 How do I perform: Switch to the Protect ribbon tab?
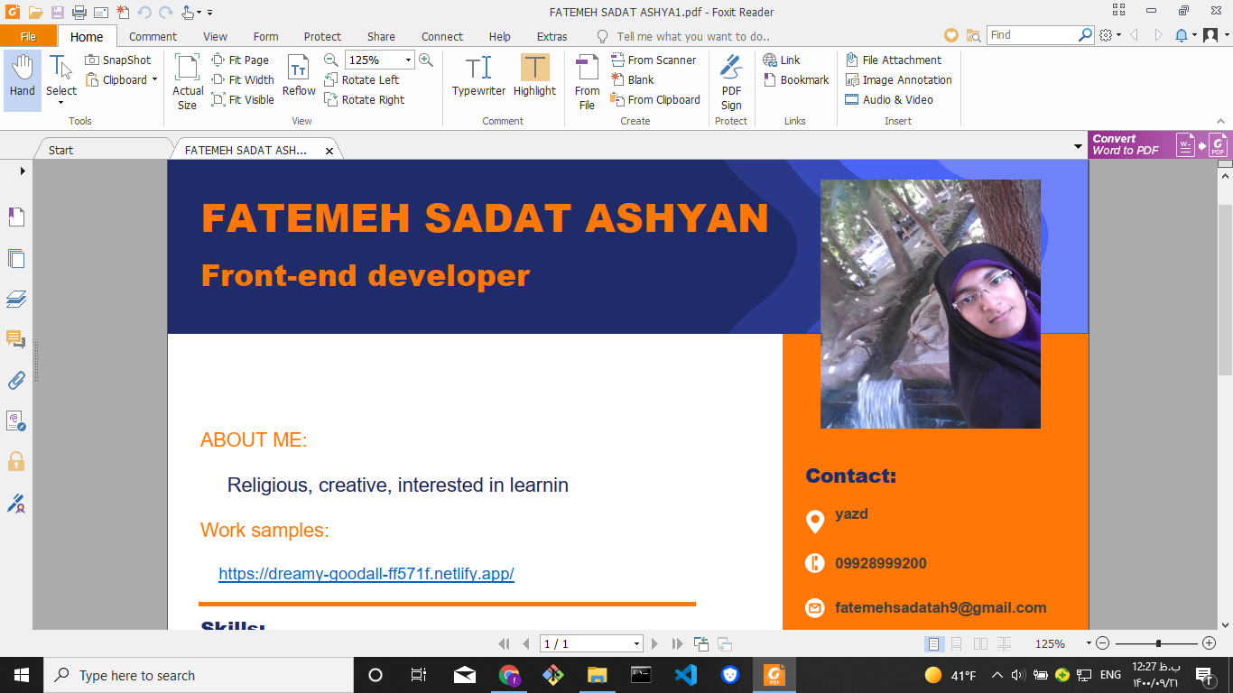pos(322,36)
